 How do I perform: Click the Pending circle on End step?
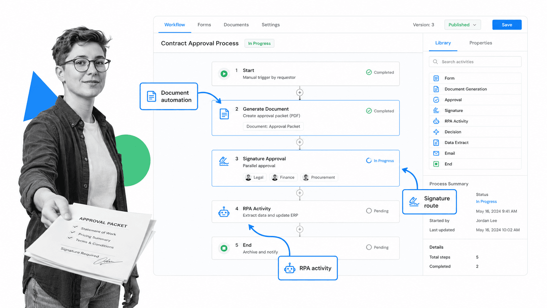coord(369,247)
